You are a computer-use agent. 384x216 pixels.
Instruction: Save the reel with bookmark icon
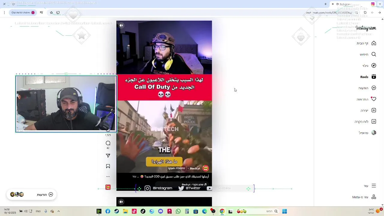tap(108, 166)
